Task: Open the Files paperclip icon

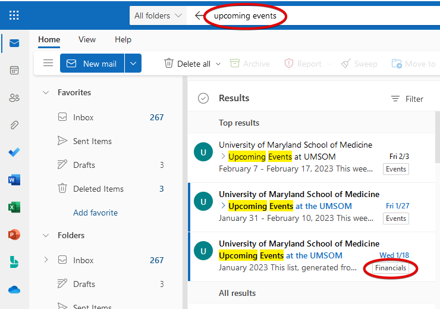Action: [14, 125]
